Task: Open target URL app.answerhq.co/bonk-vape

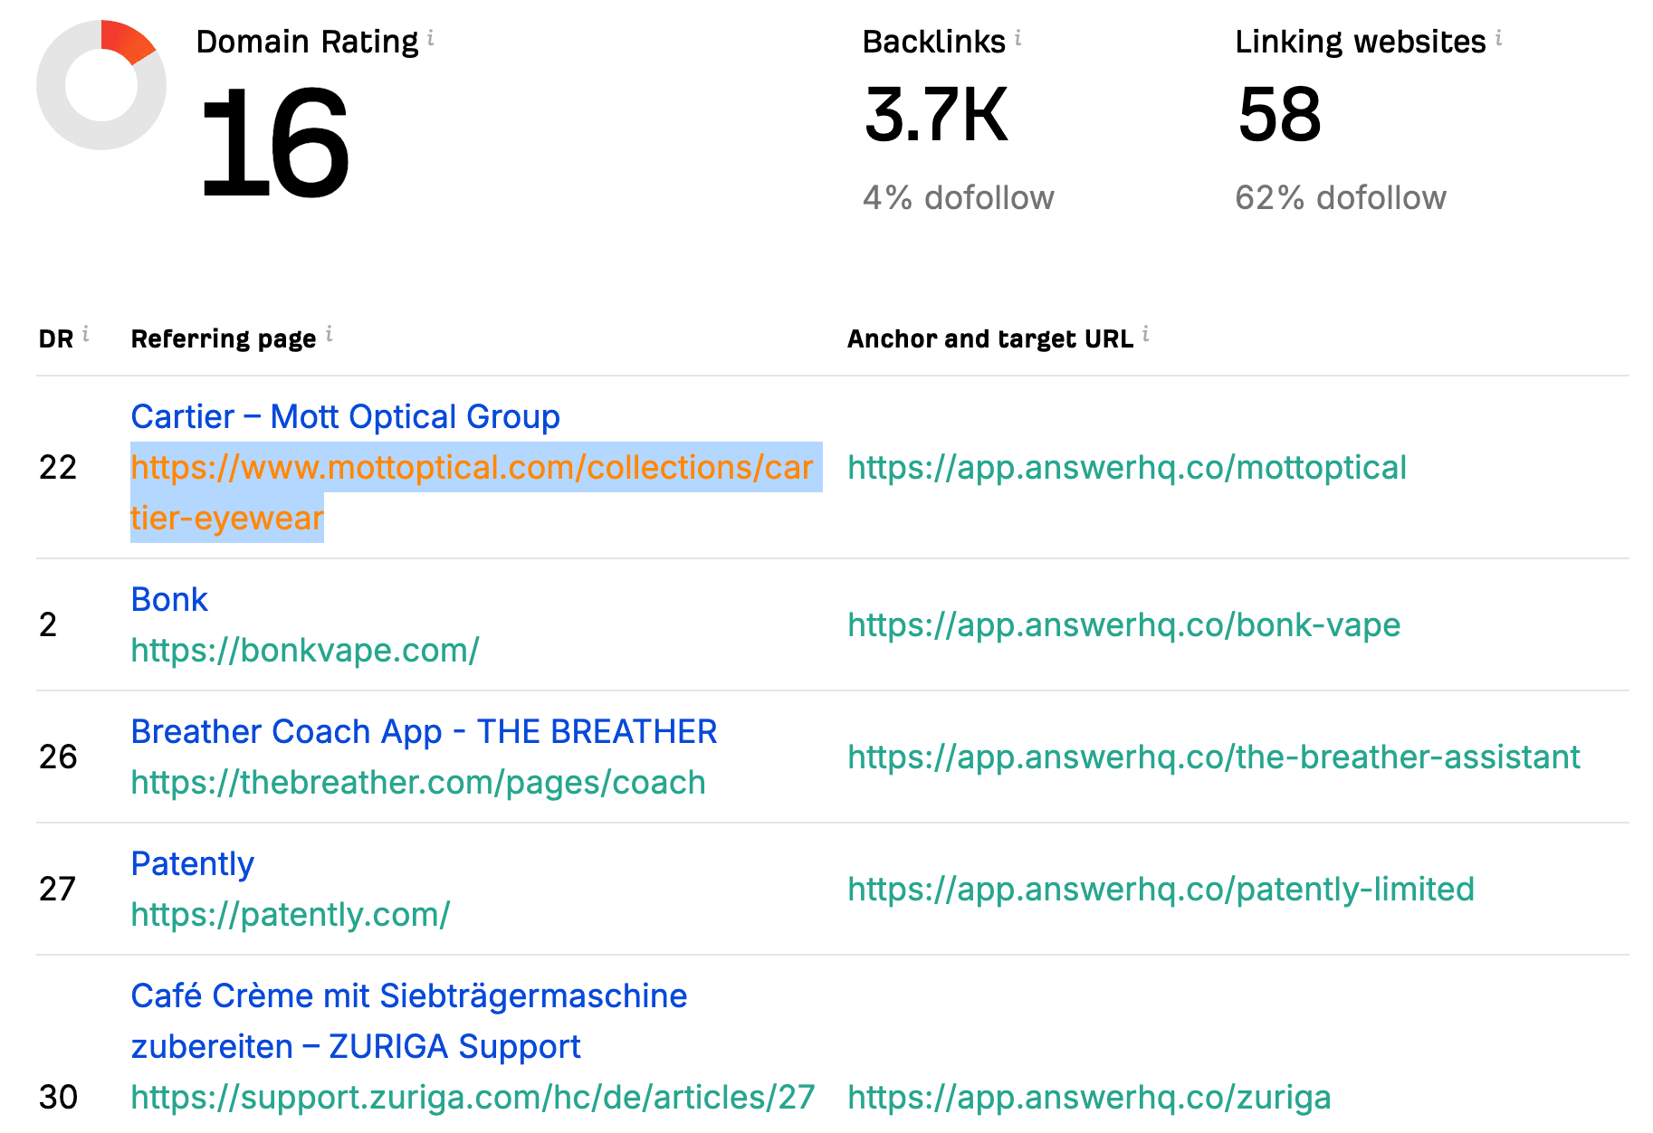Action: [1124, 625]
